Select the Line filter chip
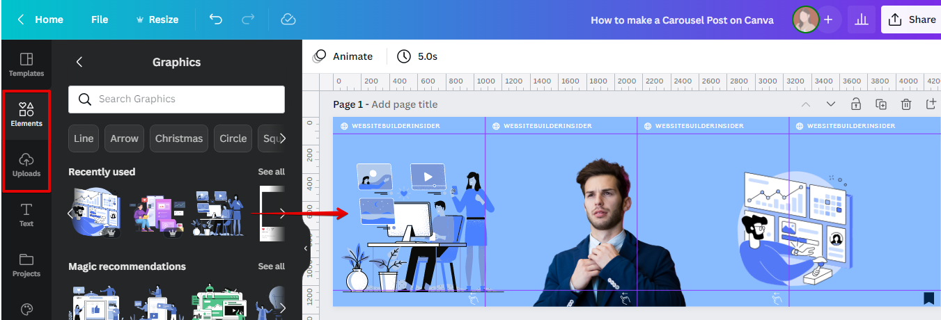This screenshot has height=320, width=941. (84, 138)
